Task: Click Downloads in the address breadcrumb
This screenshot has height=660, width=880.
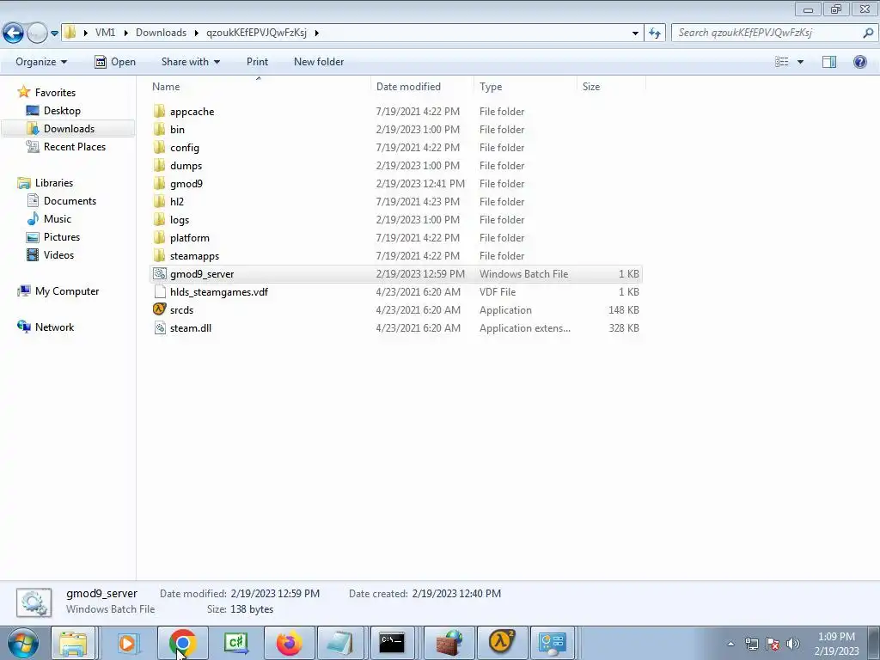Action: point(161,33)
